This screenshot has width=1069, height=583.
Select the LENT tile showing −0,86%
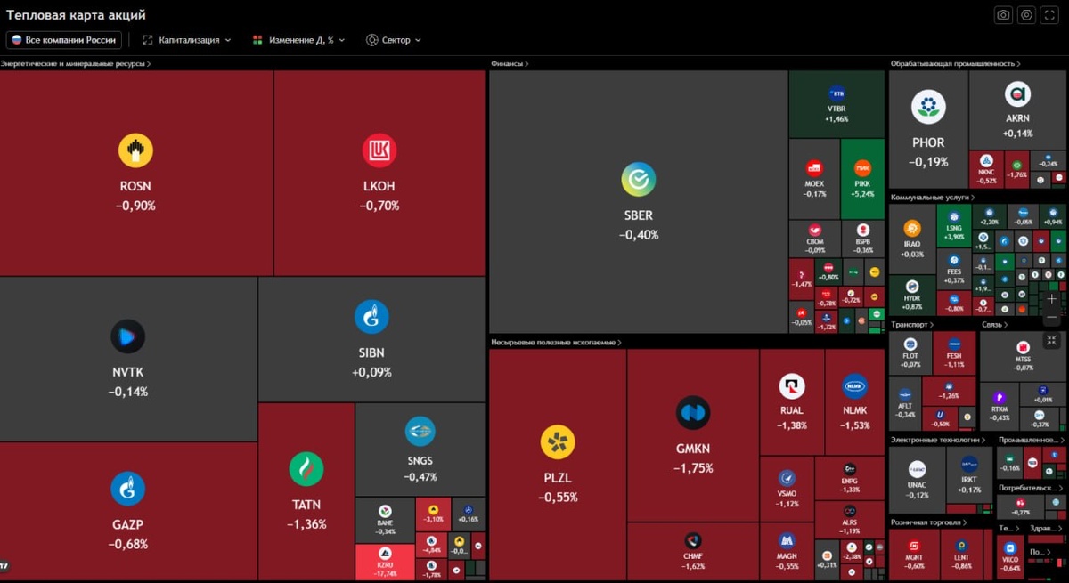point(961,555)
